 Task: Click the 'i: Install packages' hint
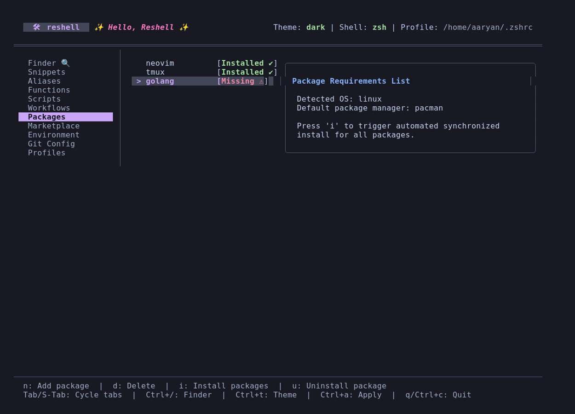224,386
